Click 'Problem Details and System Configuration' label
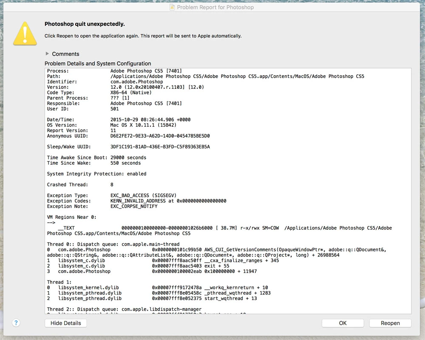Viewport: 425px width, 340px height. 98,63
